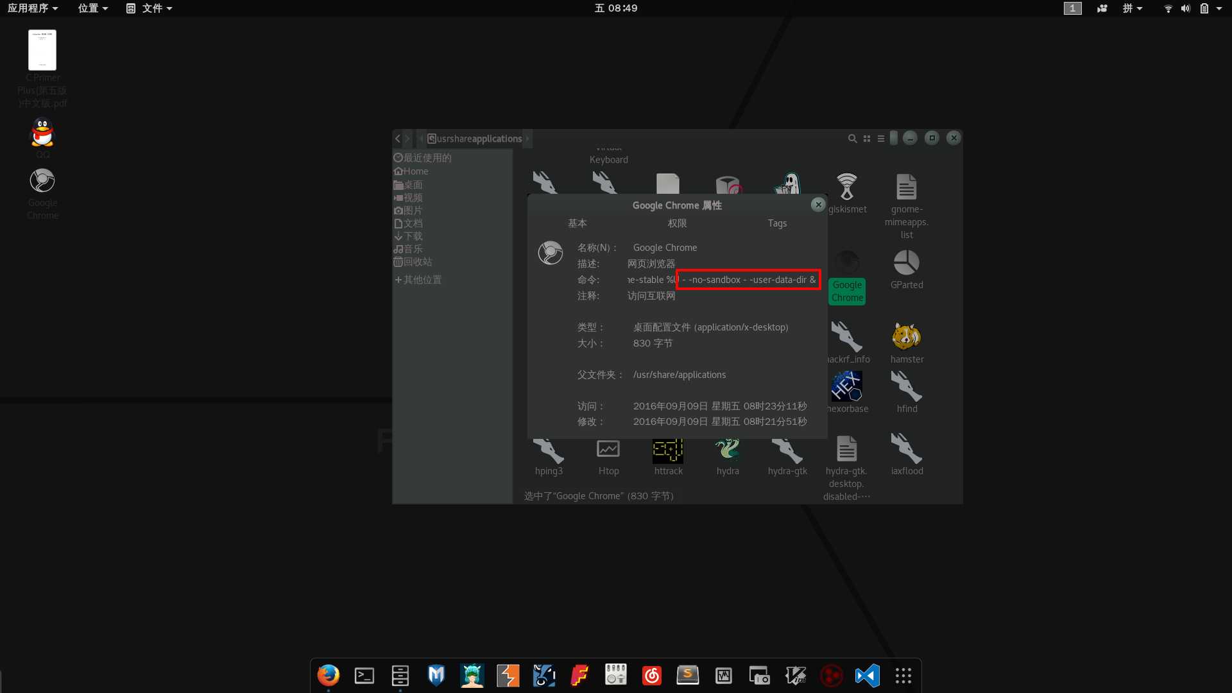Click Chrome icon in properties dialog

tap(551, 253)
